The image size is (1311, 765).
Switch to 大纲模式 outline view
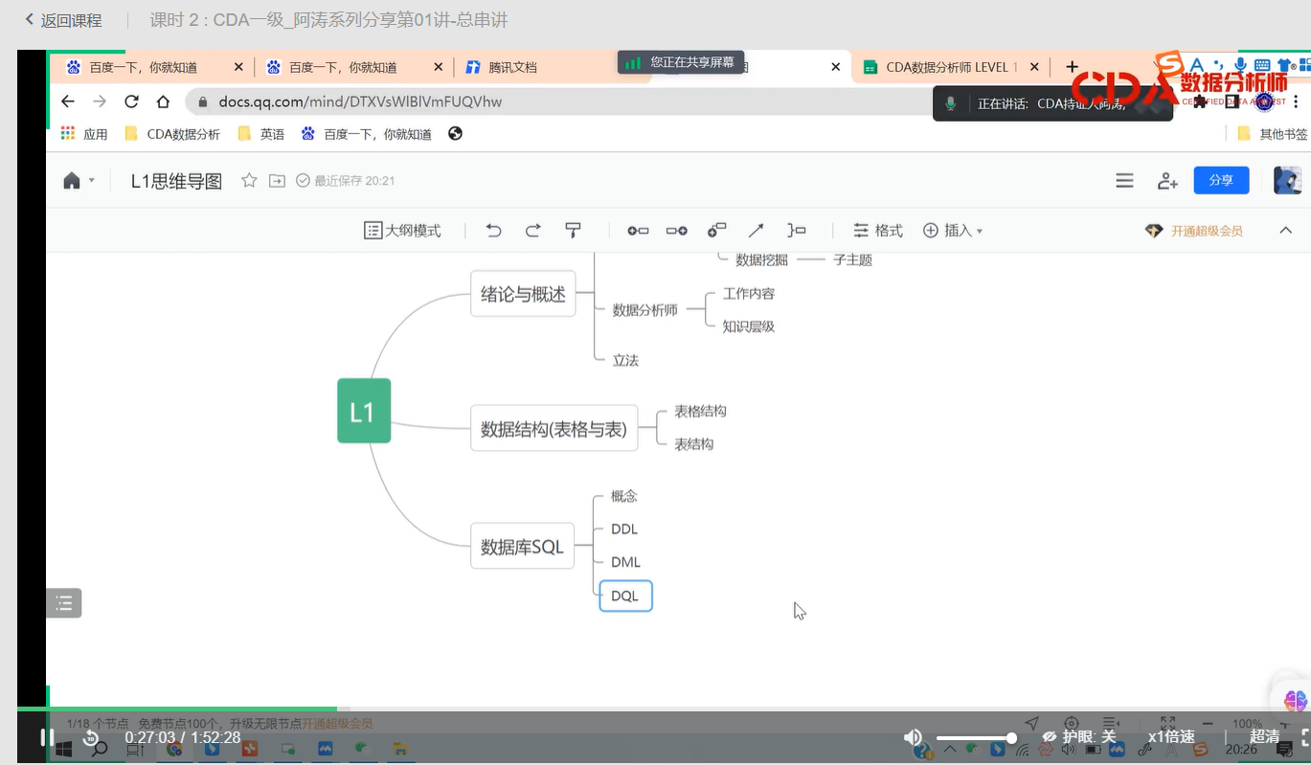pos(403,231)
